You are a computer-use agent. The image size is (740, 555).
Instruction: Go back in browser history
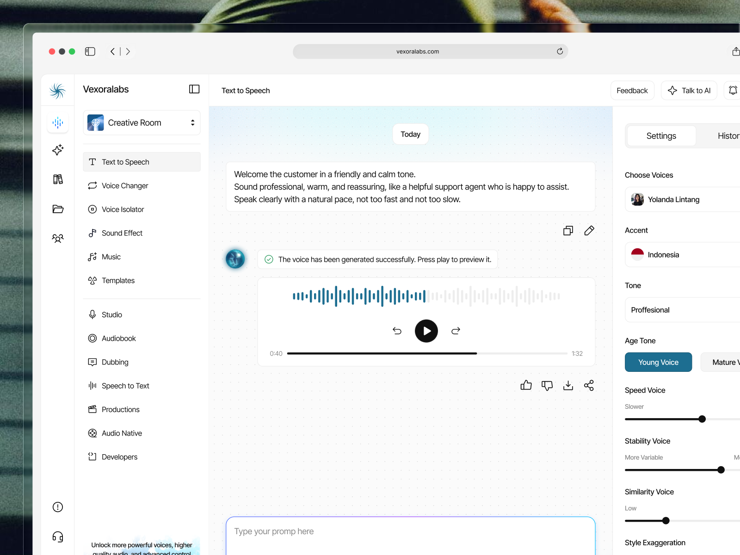[x=112, y=51]
